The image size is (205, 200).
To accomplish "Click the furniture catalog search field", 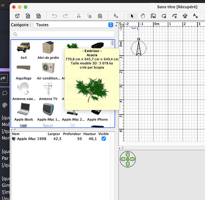I will point(63,34).
